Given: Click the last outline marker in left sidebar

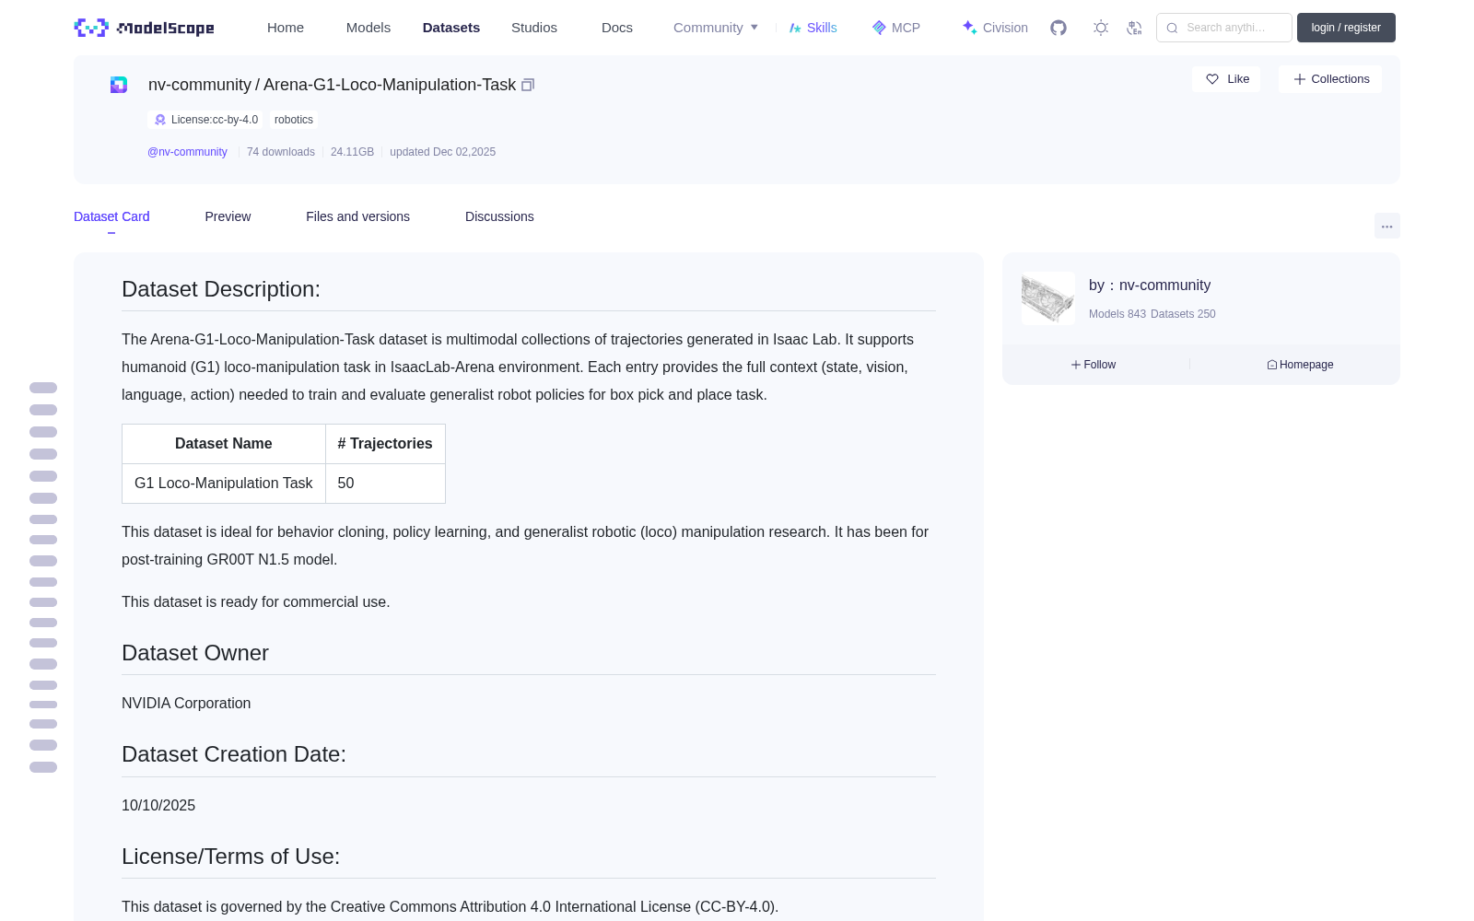Looking at the screenshot, I should tap(43, 767).
